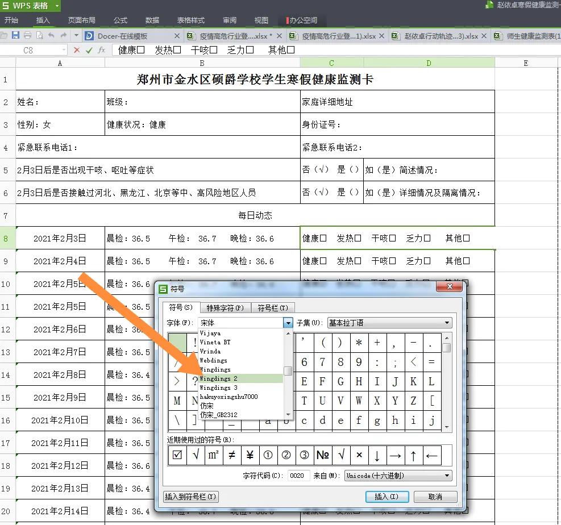Open the 开始 ribbon tab
Viewport: 561px width, 525px height.
[11, 20]
